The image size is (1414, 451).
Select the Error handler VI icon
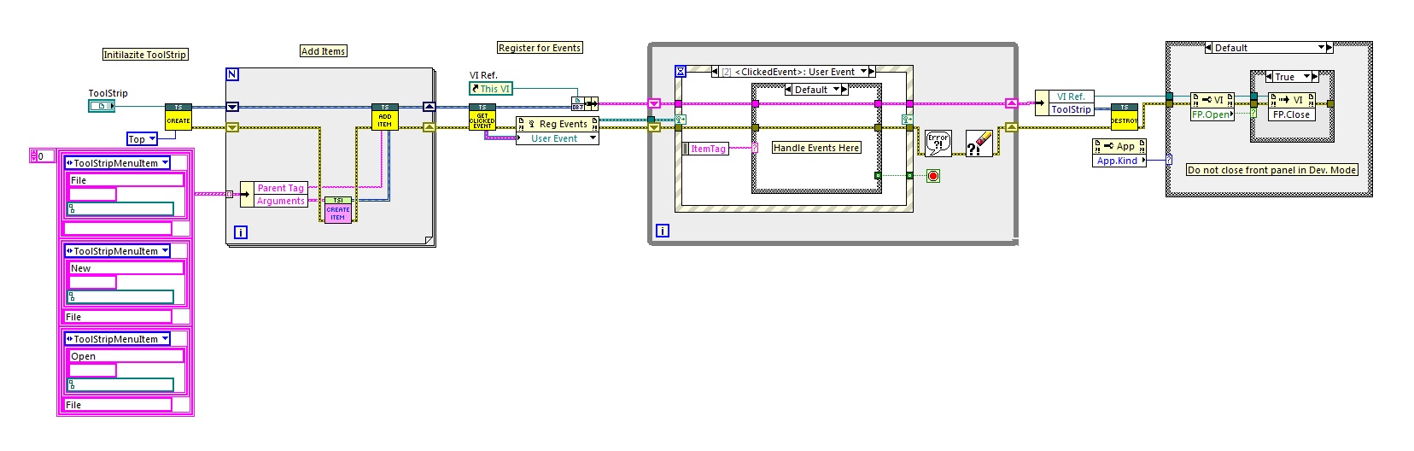click(938, 143)
